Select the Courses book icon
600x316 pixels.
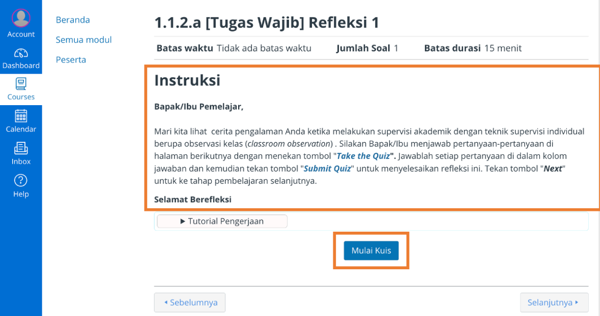(x=21, y=84)
